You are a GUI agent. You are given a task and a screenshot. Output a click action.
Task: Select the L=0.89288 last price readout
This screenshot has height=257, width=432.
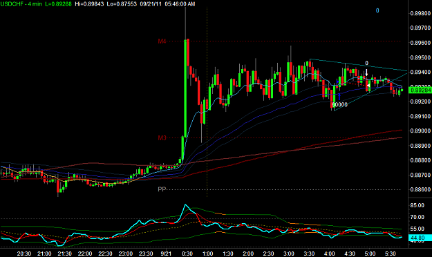click(58, 4)
